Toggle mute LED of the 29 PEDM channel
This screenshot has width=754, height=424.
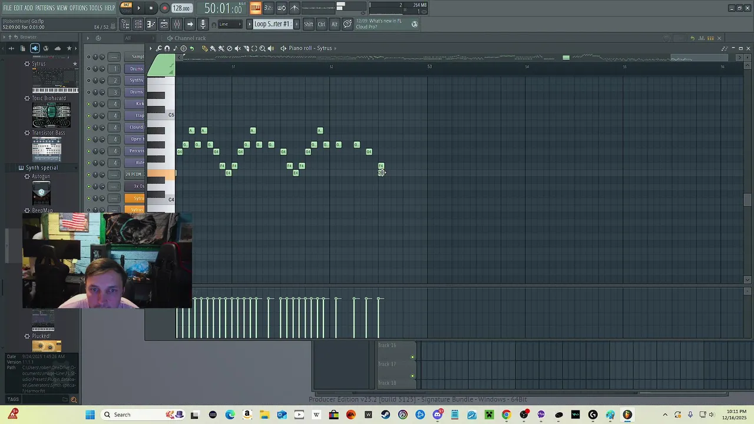pyautogui.click(x=88, y=174)
